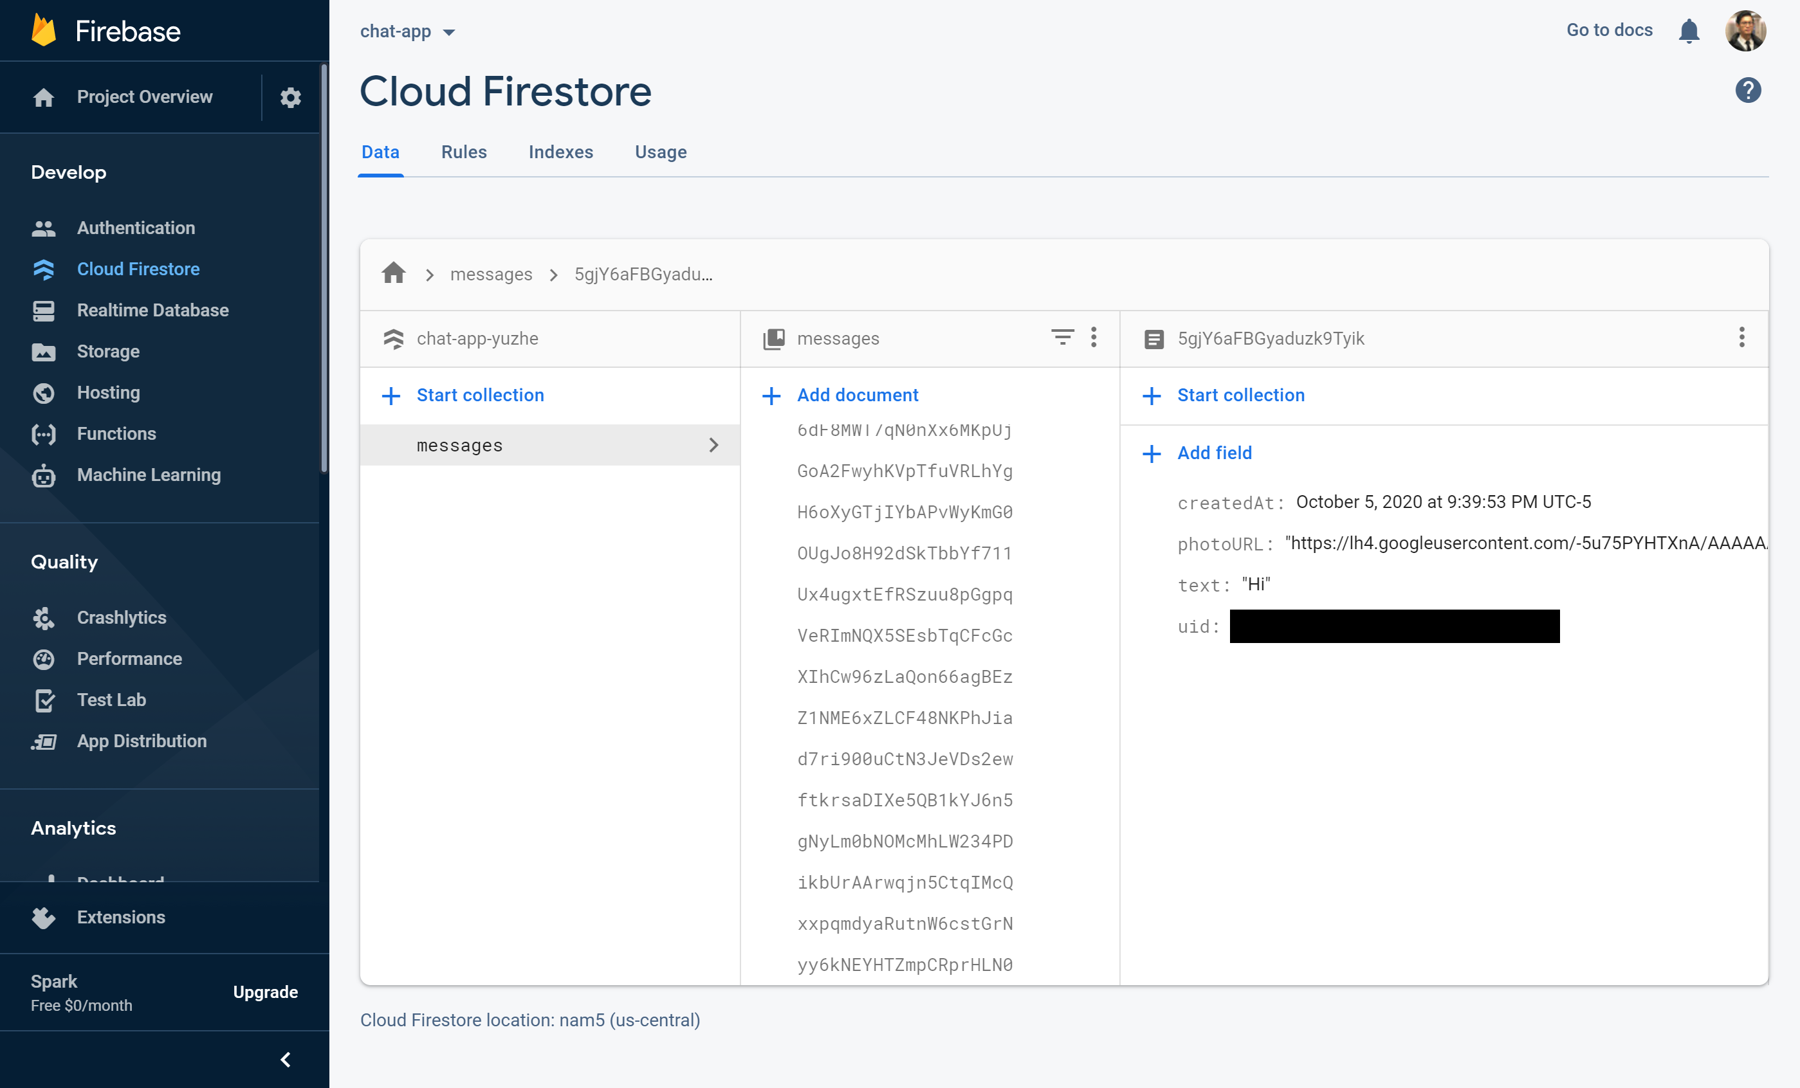Switch to the Rules tab
Screen dimensions: 1800x1088
[x=463, y=152]
